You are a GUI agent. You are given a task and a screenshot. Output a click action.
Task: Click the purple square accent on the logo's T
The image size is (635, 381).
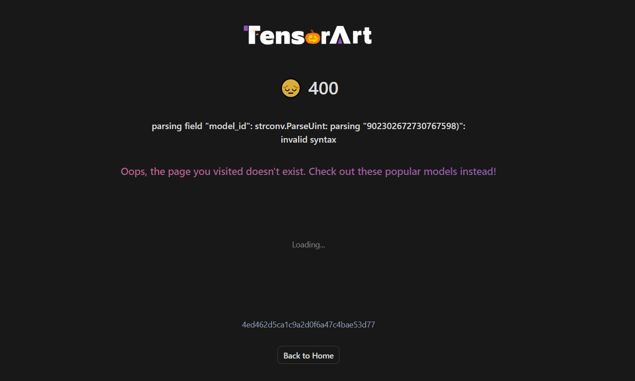coord(246,28)
